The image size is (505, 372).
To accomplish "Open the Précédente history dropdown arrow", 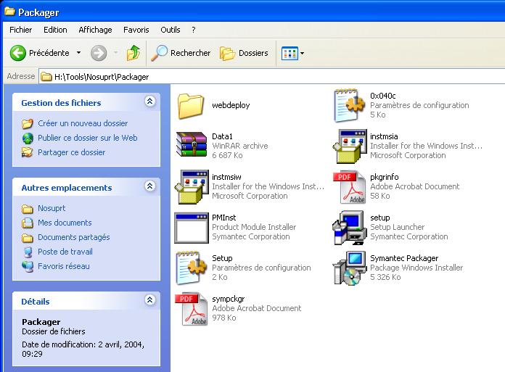I will (78, 52).
